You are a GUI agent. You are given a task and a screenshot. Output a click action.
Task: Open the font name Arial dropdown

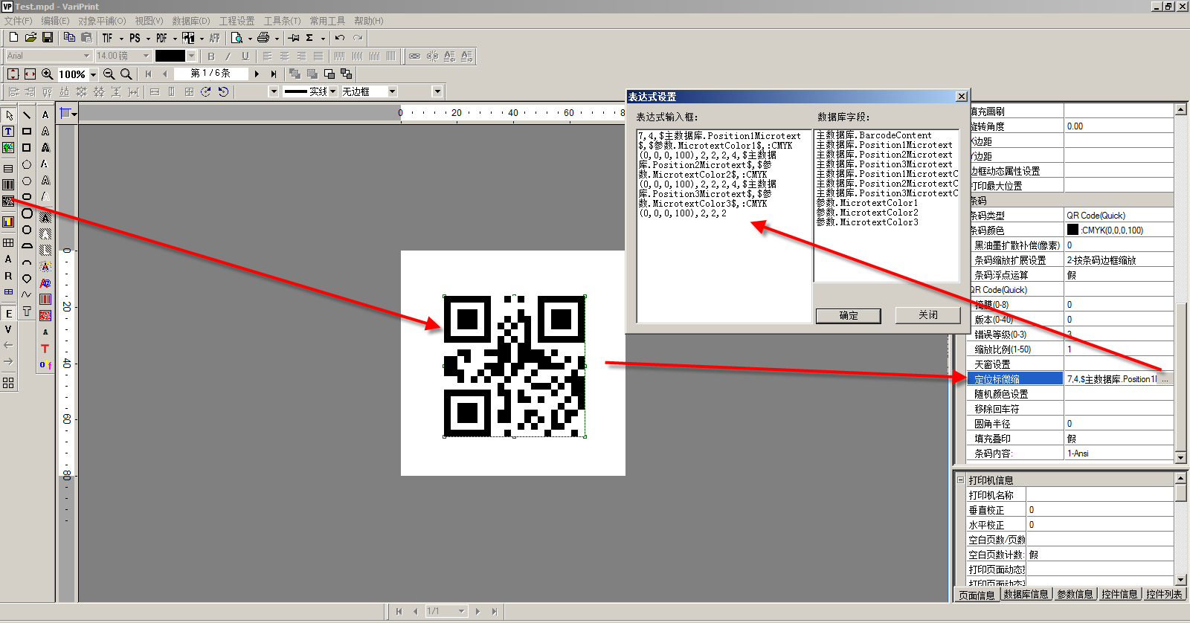click(86, 56)
